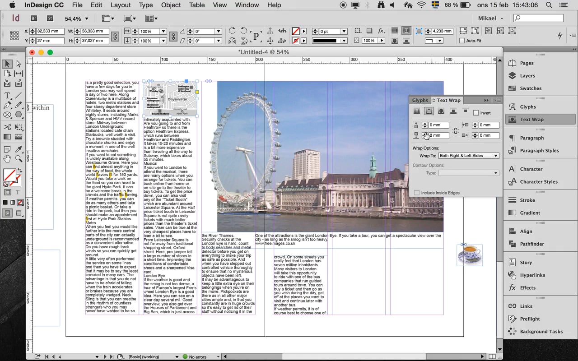Screen dimensions: 578x361
Task: Expand the Mikael workspace switcher
Action: [491, 19]
